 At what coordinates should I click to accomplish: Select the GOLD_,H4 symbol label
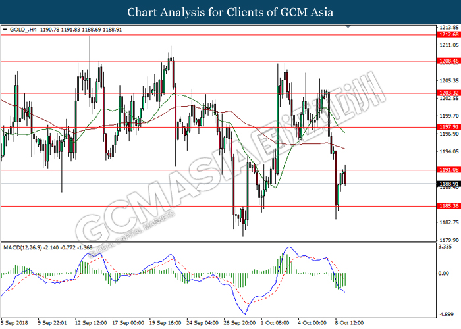24,30
